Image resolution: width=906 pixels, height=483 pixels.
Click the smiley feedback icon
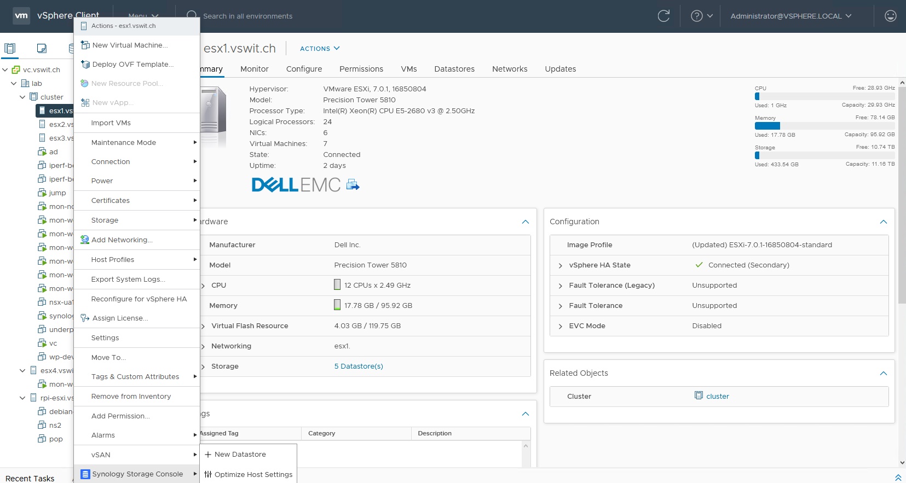(x=890, y=16)
